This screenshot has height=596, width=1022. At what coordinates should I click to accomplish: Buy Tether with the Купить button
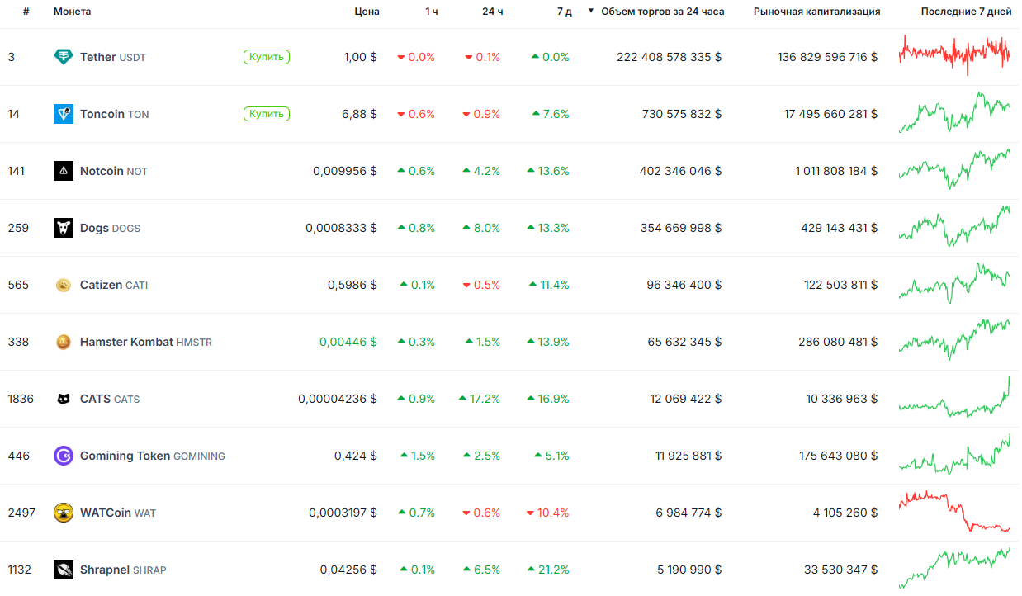click(x=267, y=57)
